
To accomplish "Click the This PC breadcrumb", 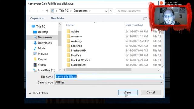I will point(64,11).
